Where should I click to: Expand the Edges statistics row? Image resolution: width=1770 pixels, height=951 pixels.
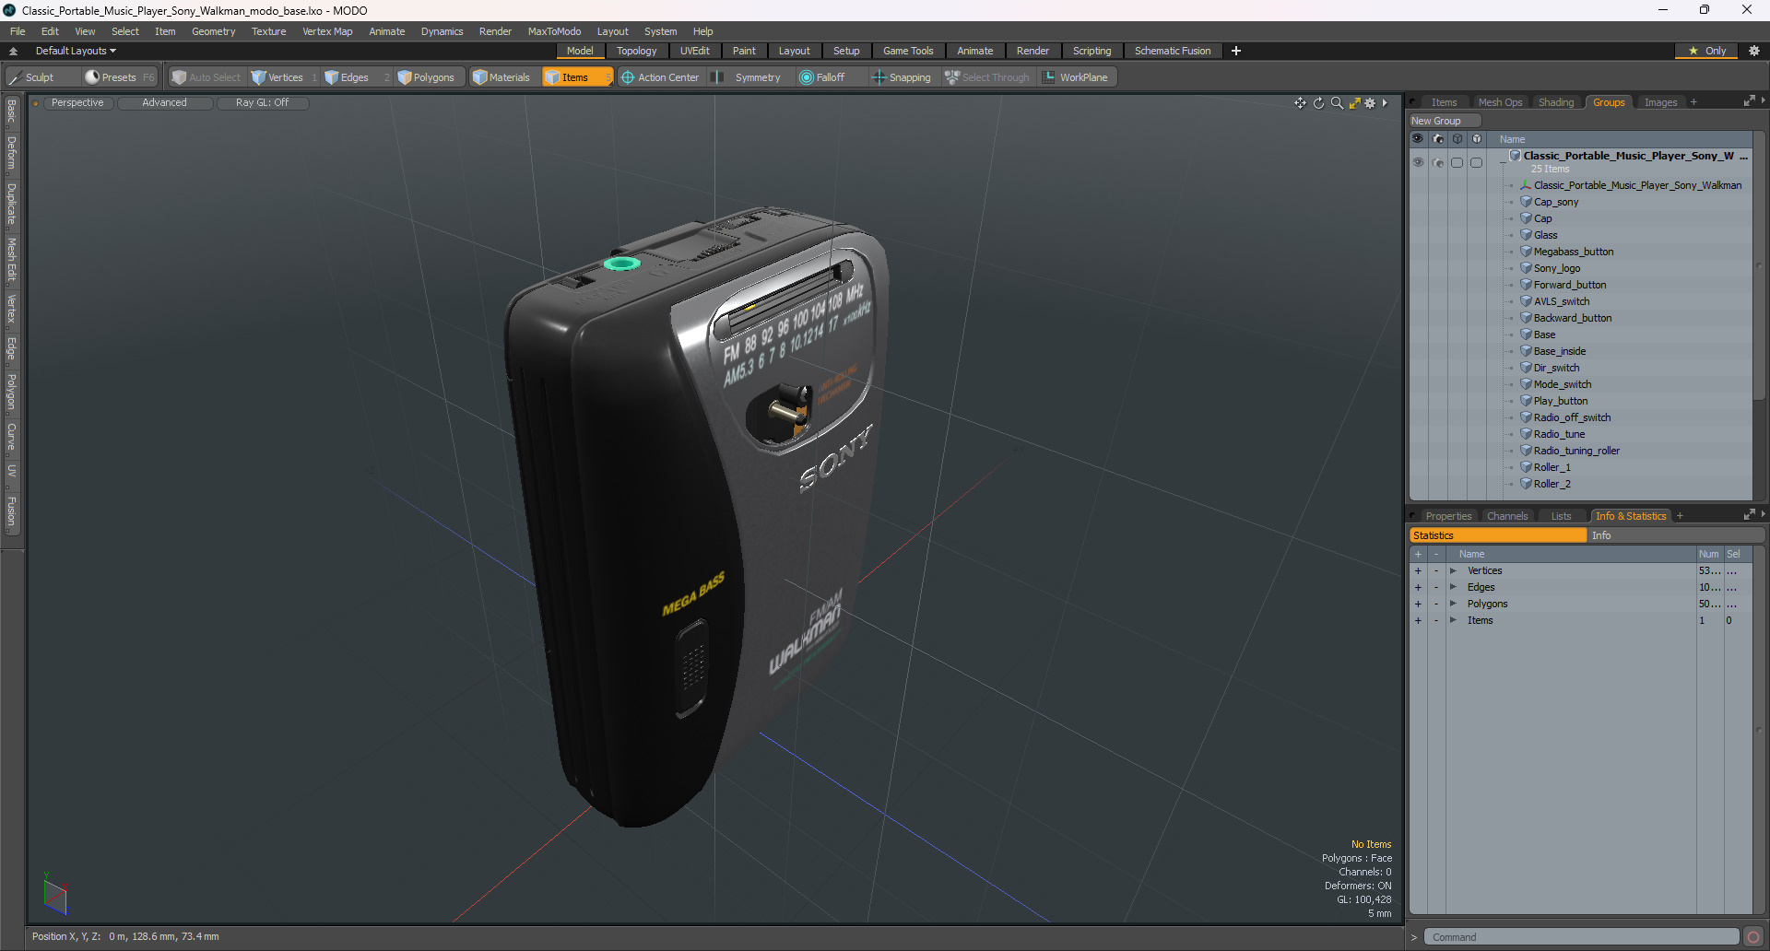1453,588
